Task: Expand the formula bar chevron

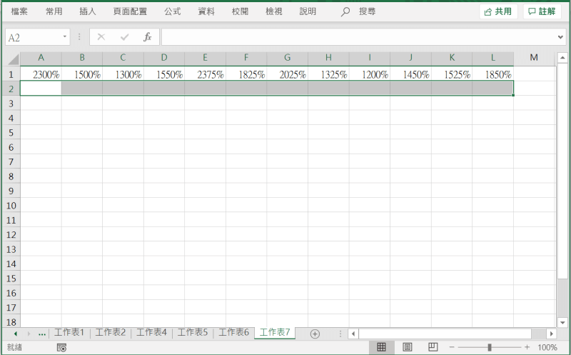Action: click(x=560, y=37)
